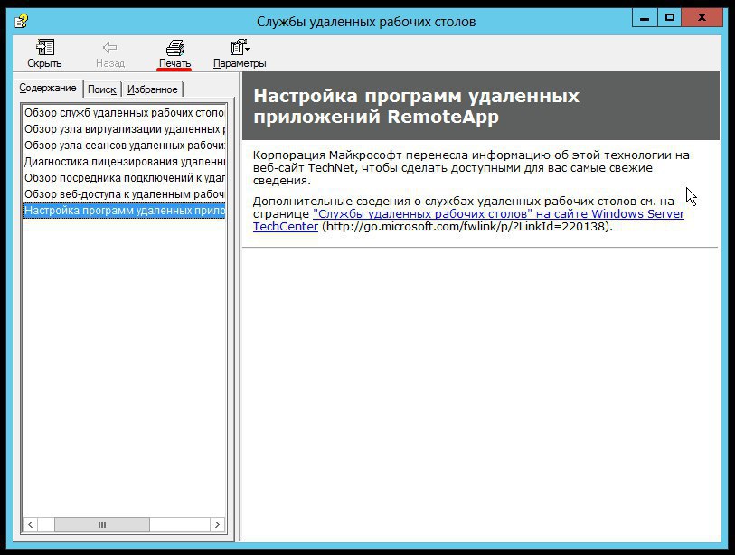Switch to the Избранное tab
735x555 pixels.
pyautogui.click(x=152, y=89)
